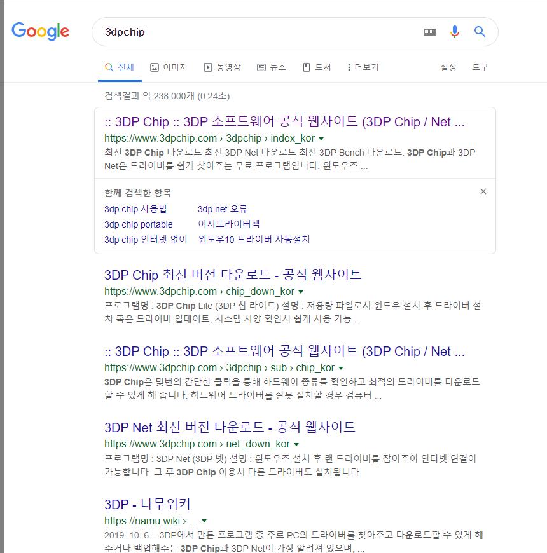The height and width of the screenshot is (553, 547).
Task: Switch to the 도서 tab
Action: pyautogui.click(x=317, y=67)
